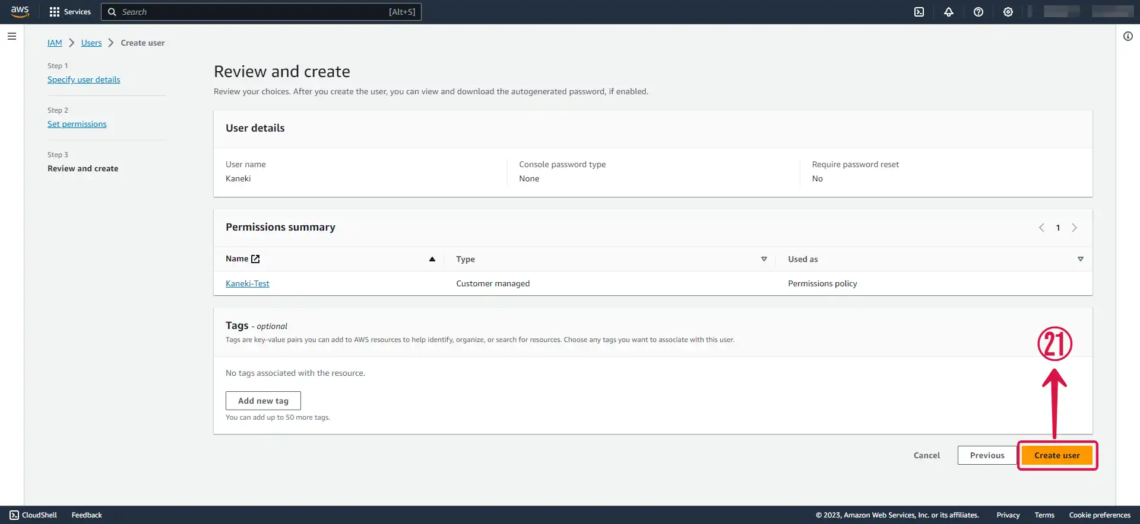Open the Kaneki-Test policy link

coord(248,283)
